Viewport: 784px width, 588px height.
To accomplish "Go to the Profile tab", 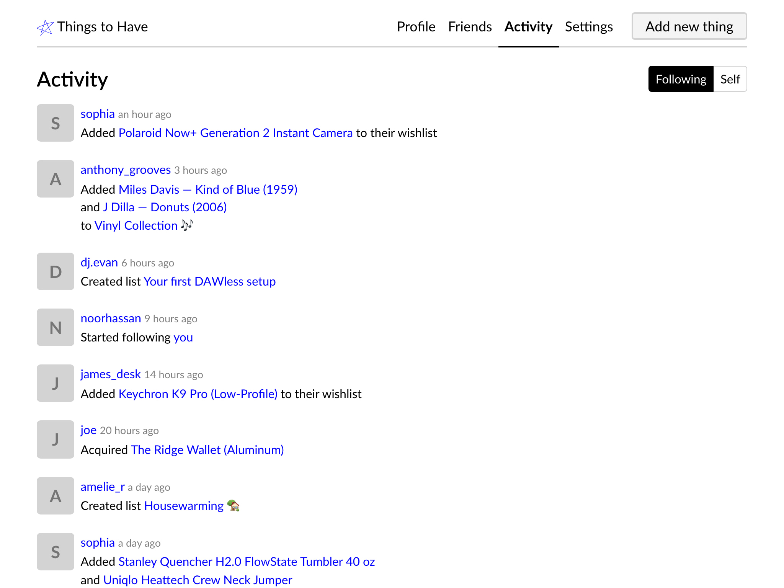I will pyautogui.click(x=416, y=26).
